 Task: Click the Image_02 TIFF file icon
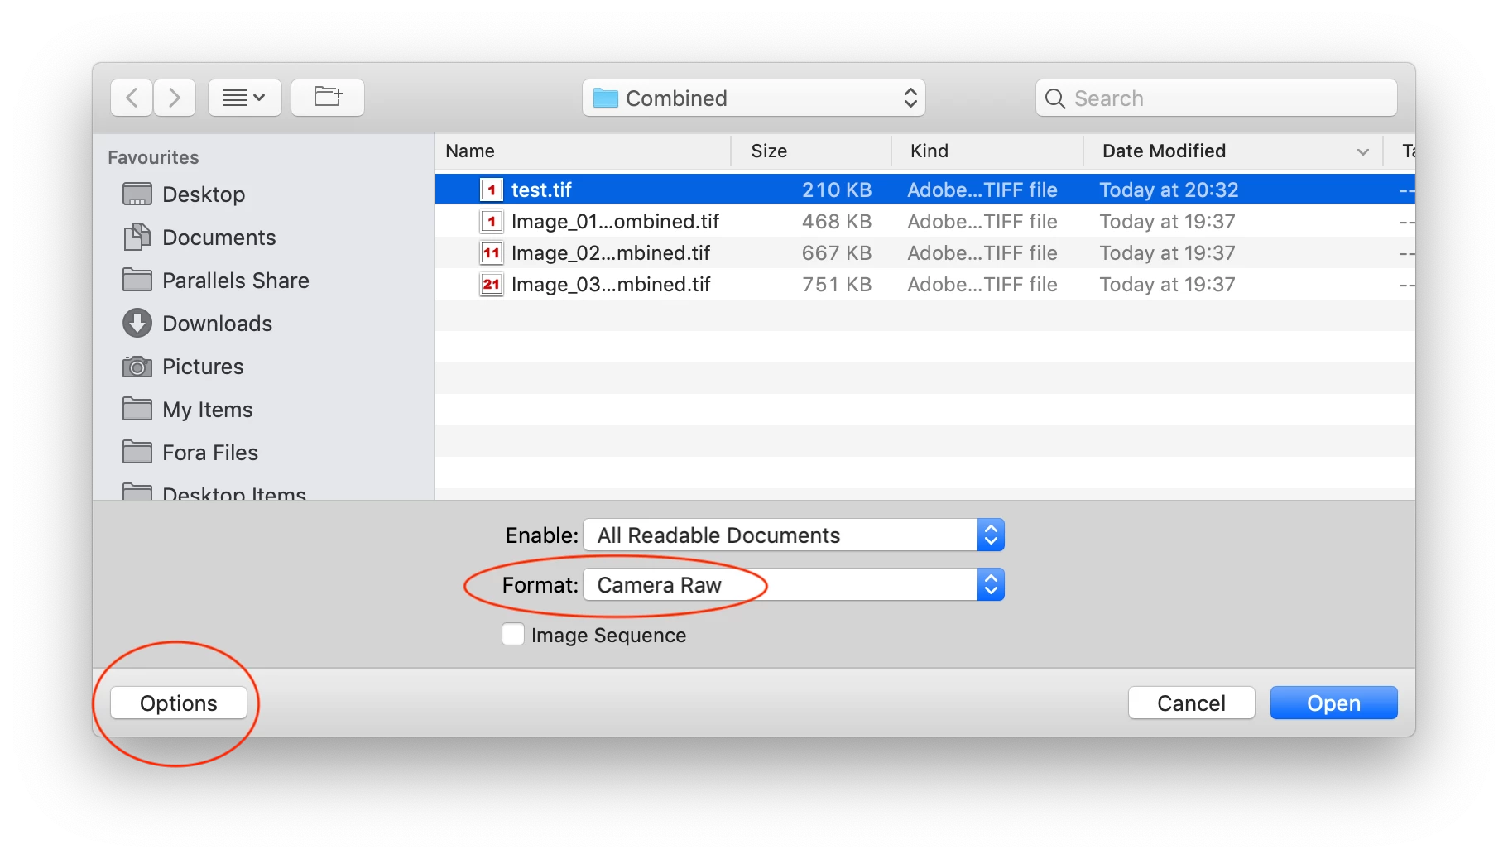pyautogui.click(x=492, y=253)
